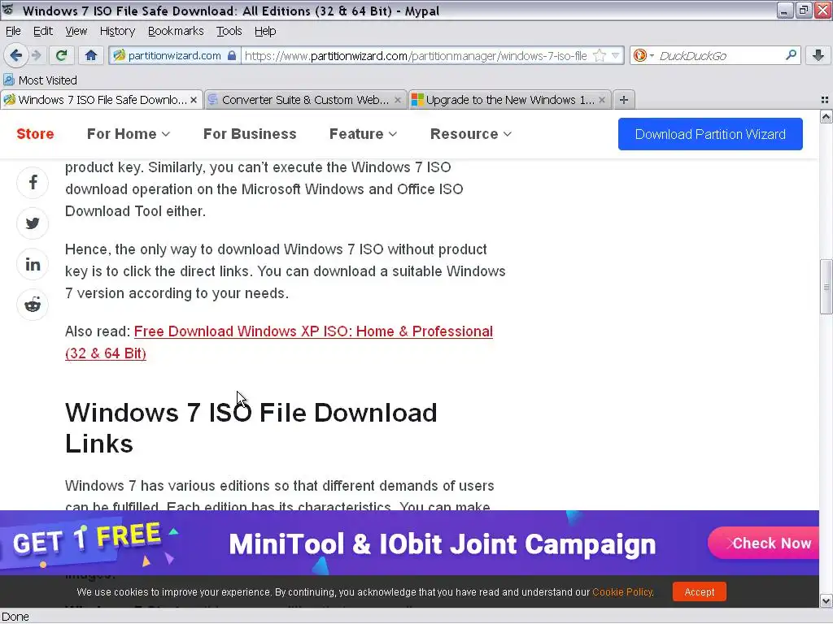
Task: Open a new tab with plus button
Action: (624, 100)
